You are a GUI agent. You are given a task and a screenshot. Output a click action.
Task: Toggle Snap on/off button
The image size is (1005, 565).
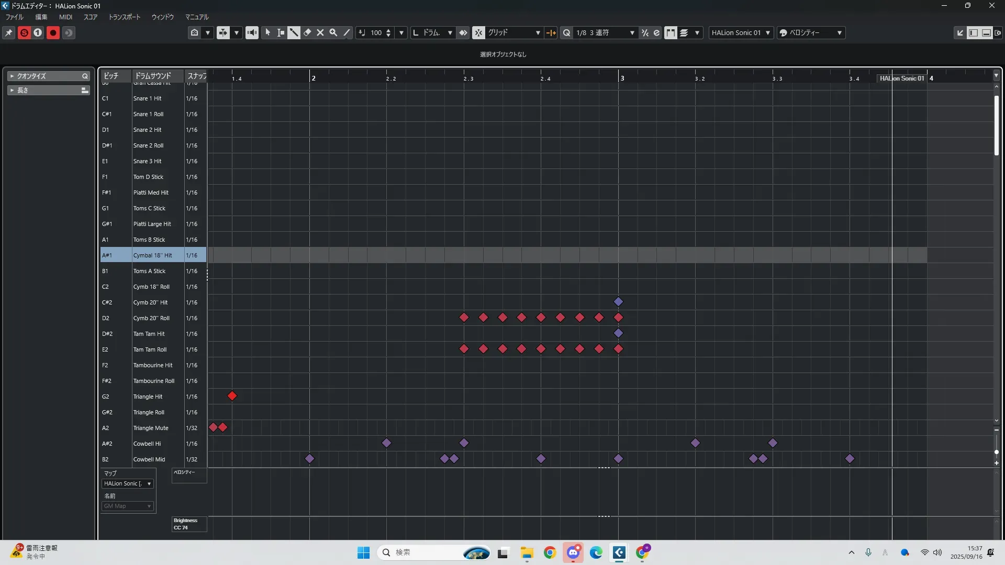click(x=478, y=33)
